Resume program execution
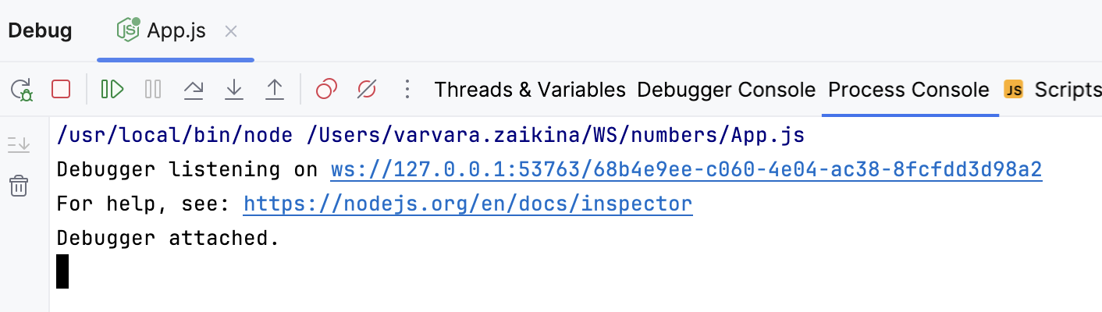1102x312 pixels. [x=112, y=90]
